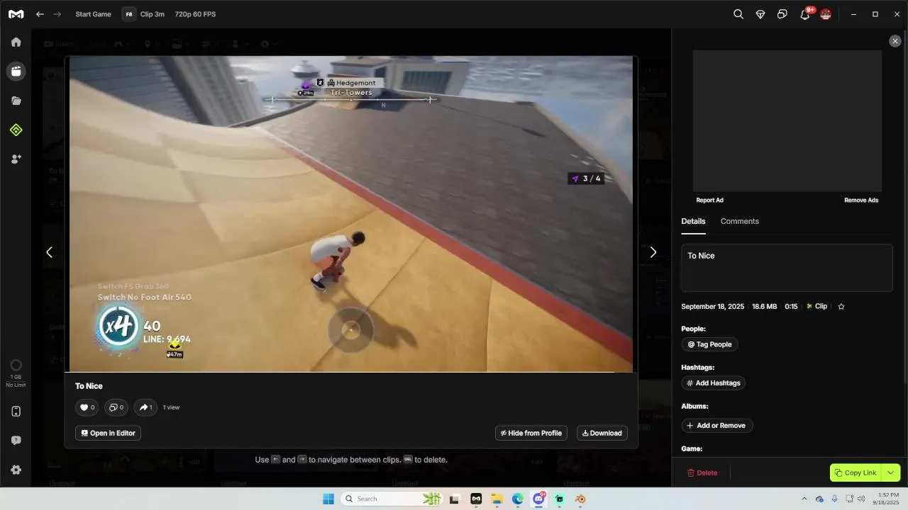
Task: Delete the clip
Action: (x=702, y=472)
